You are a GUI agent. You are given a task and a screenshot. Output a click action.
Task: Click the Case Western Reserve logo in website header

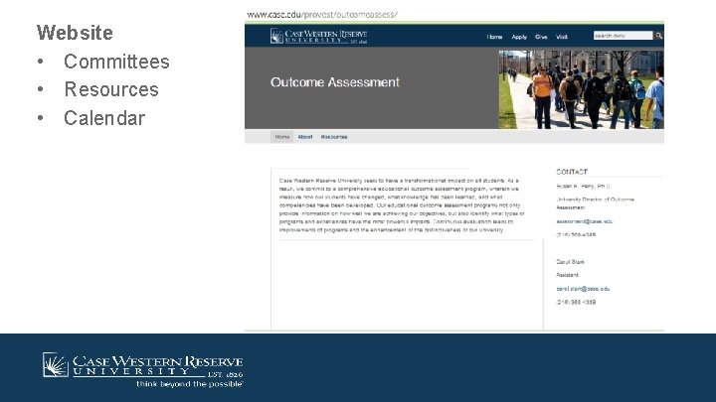tap(319, 36)
